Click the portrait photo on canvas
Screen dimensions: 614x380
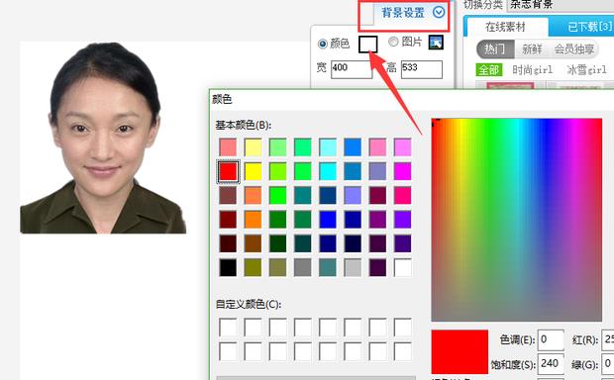(x=103, y=138)
